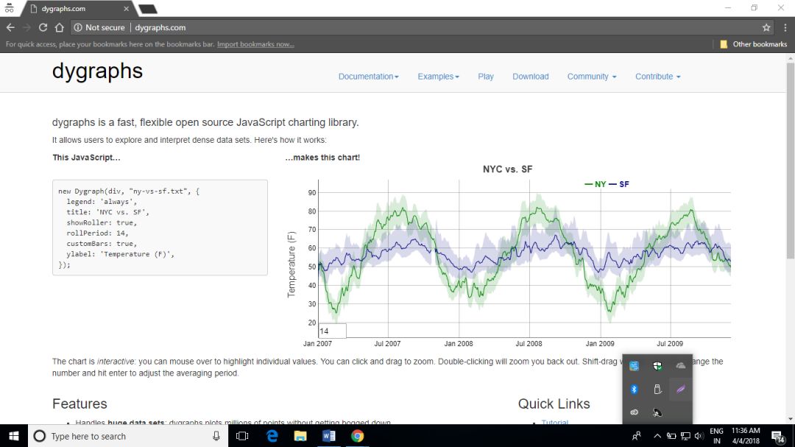Click the Type here to search box
795x447 pixels.
coord(128,436)
